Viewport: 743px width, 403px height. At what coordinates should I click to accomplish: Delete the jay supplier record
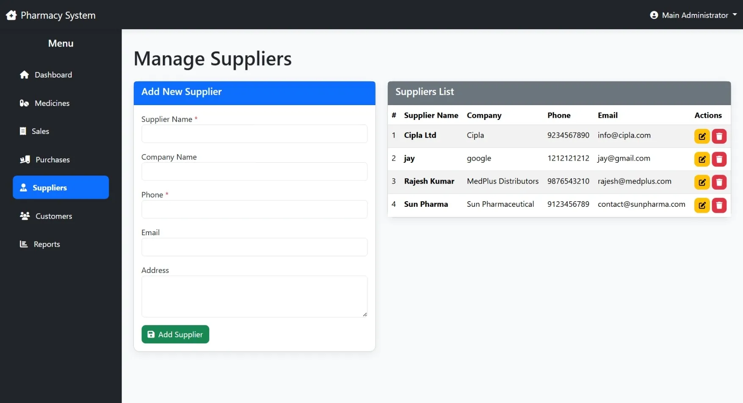point(719,159)
